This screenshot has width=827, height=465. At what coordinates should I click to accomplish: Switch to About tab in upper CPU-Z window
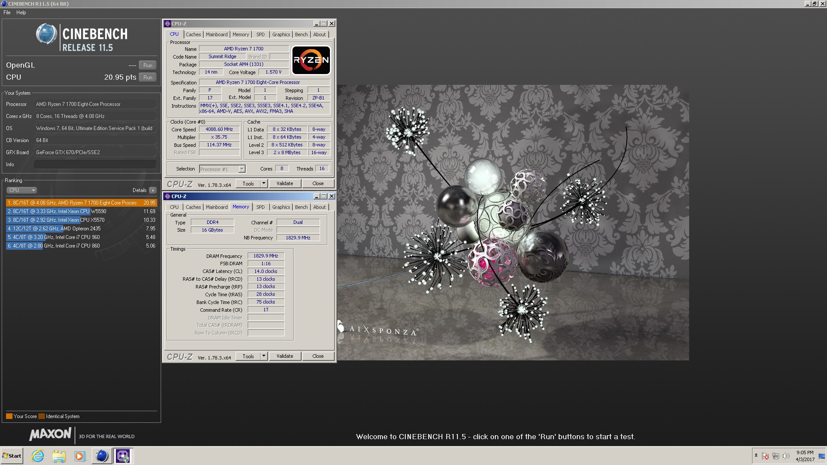320,34
